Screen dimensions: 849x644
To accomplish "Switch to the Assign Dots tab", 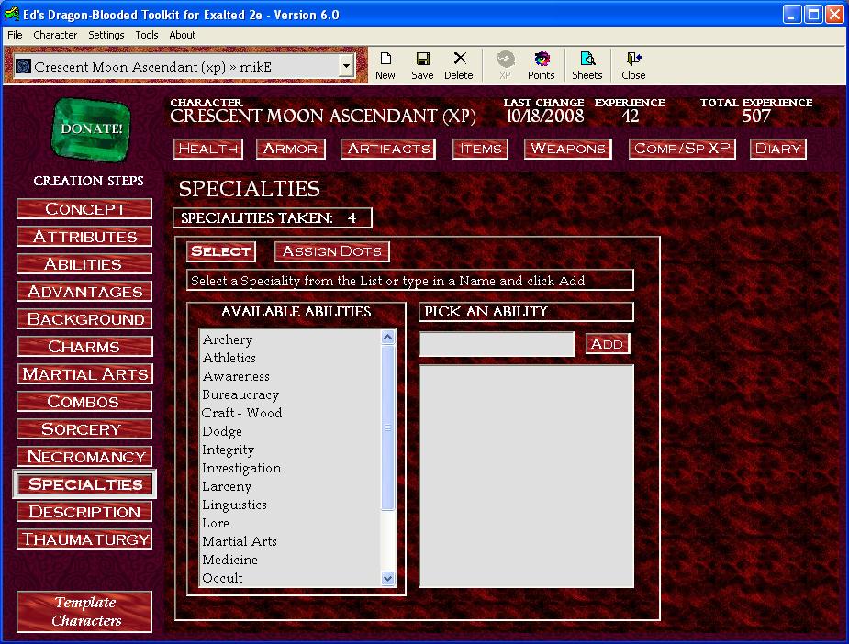I will click(332, 251).
